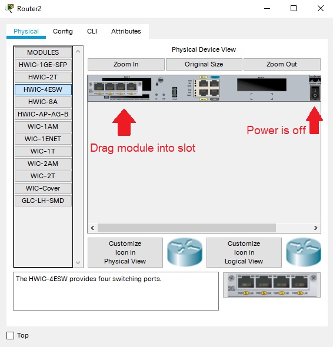Click the empty right-hand router slot

pos(262,85)
